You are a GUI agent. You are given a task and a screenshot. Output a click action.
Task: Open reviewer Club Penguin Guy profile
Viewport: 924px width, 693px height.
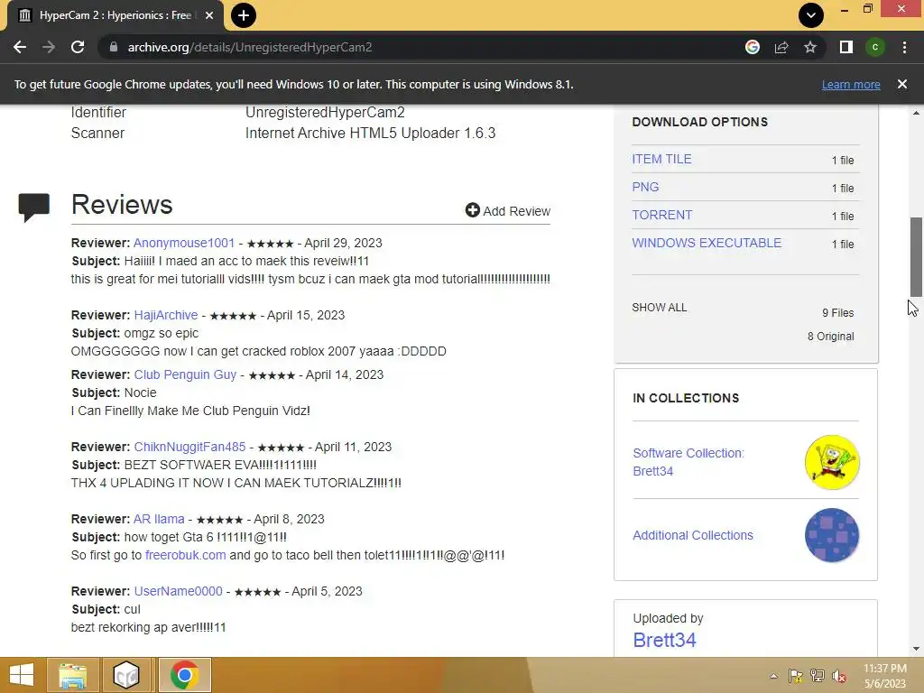click(185, 374)
